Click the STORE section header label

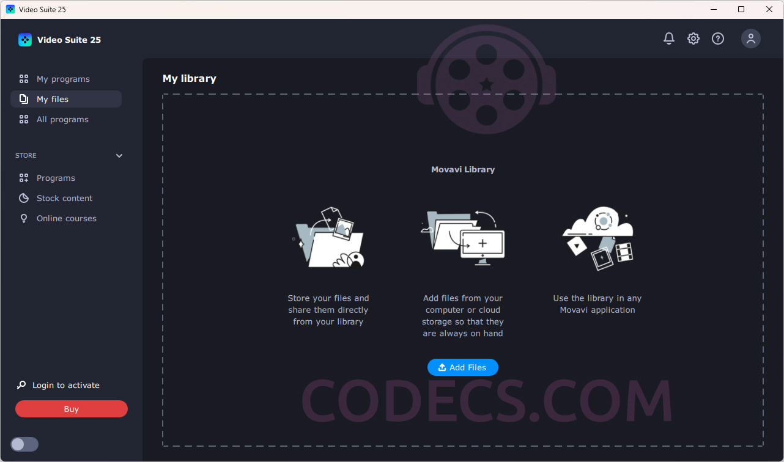(x=26, y=156)
